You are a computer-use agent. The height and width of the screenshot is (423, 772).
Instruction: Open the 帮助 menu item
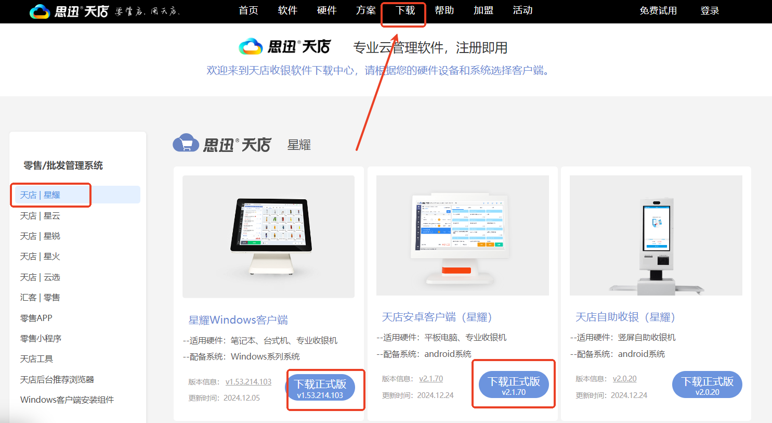(444, 10)
